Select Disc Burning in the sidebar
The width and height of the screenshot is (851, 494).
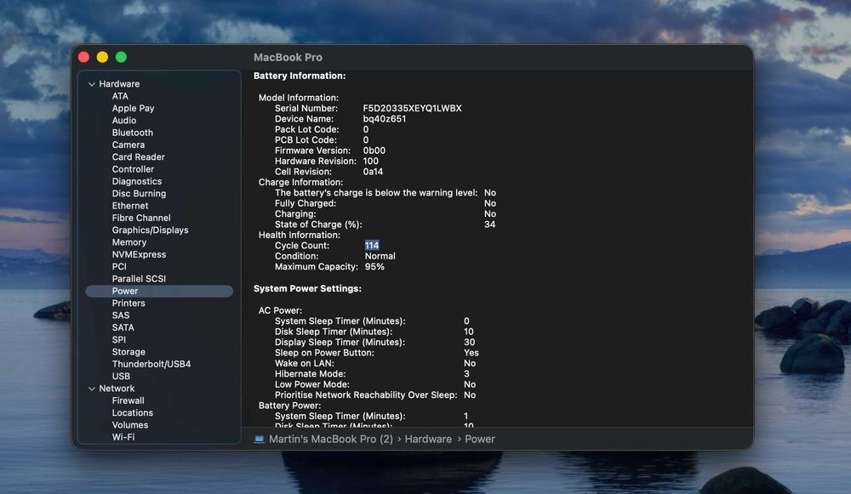click(139, 194)
